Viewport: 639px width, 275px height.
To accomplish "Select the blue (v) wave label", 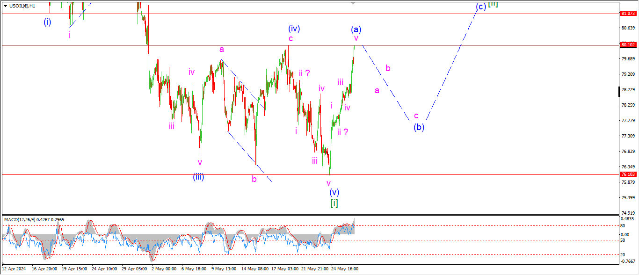I will 334,192.
